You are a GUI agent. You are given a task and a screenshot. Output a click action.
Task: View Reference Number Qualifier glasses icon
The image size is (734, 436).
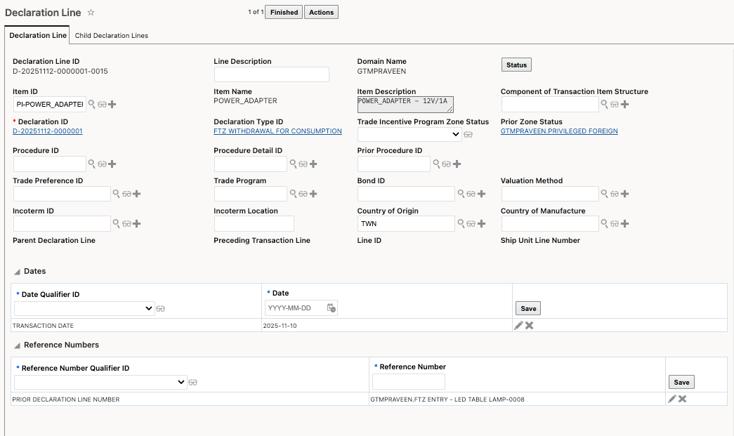[193, 383]
